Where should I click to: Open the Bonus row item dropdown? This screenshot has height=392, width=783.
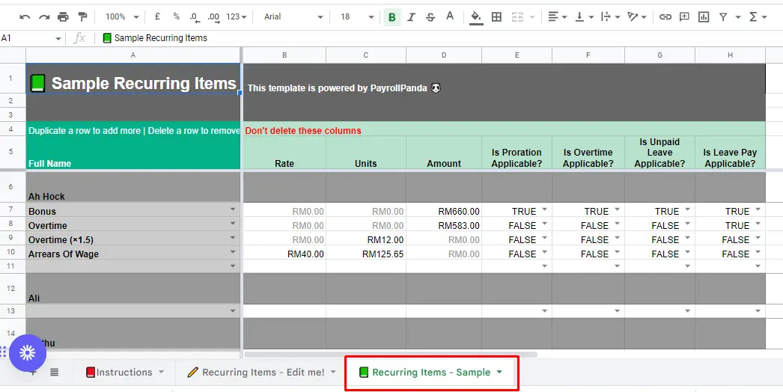coord(233,209)
